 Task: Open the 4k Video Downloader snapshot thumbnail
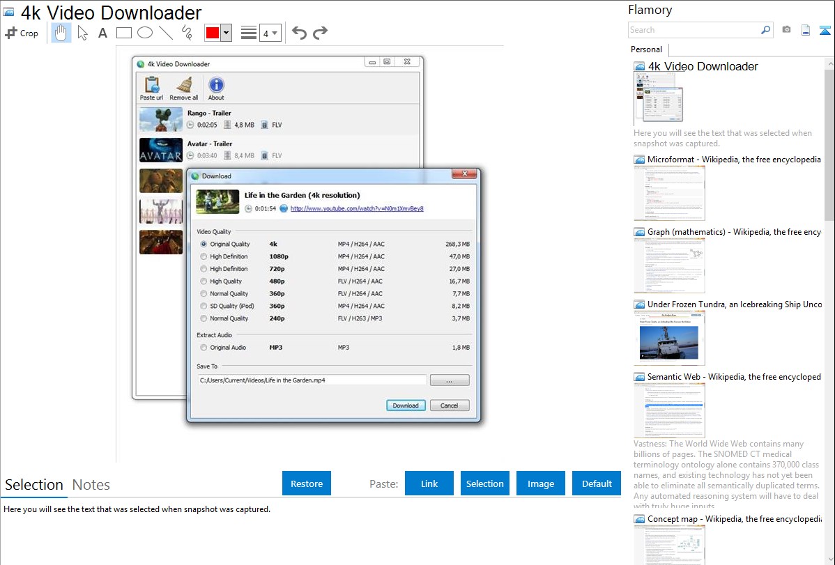[658, 98]
